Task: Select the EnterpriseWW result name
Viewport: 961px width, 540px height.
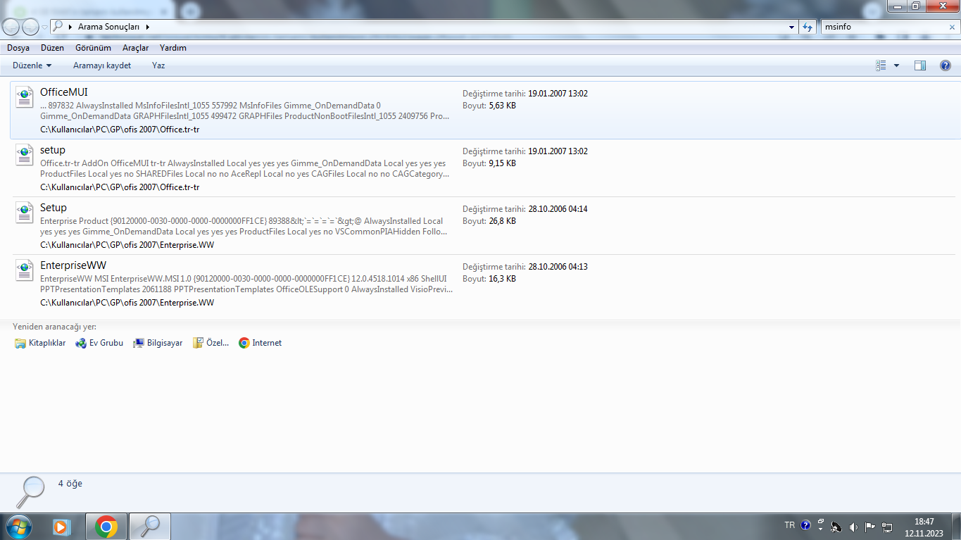Action: tap(73, 265)
